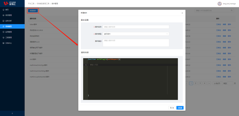Click the 领域模型管理工具 breadcrumb
This screenshot has width=239, height=116.
pos(43,3)
